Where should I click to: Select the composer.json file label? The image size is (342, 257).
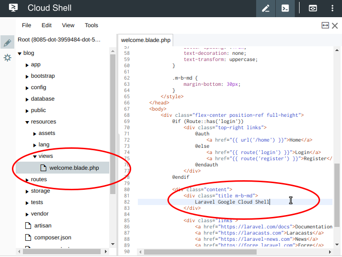pyautogui.click(x=52, y=237)
